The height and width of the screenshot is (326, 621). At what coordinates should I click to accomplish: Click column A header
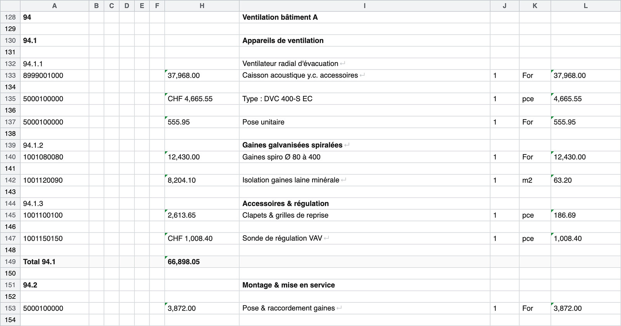coord(54,6)
